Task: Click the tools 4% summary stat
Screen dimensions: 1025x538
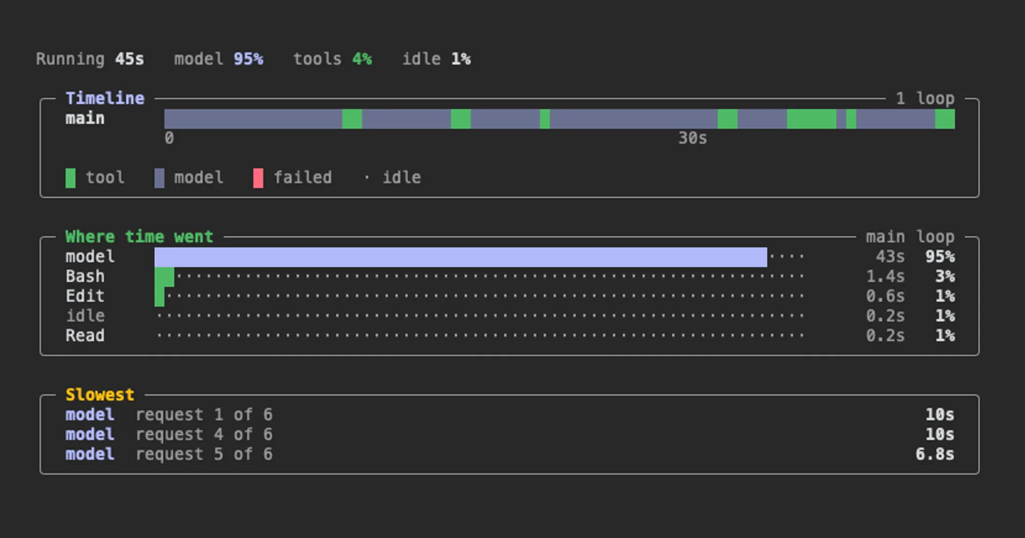Action: (332, 59)
